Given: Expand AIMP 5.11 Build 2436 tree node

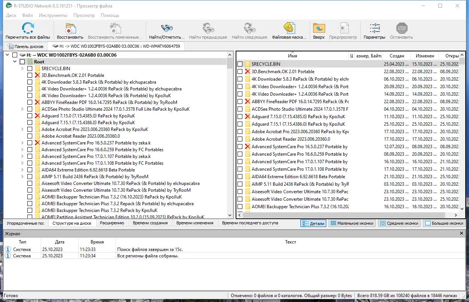Looking at the screenshot, I should 22,177.
